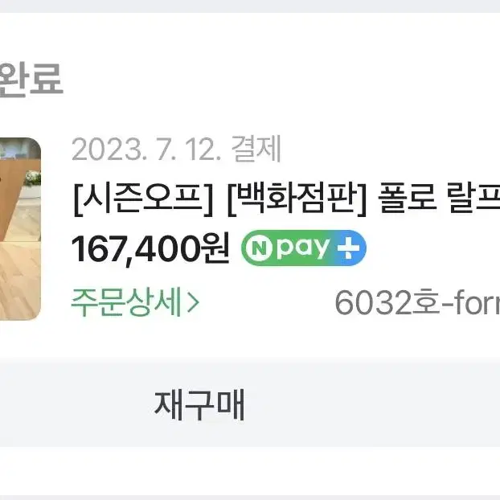Tap the 결제 payment label
This screenshot has width=500, height=500.
point(256,149)
